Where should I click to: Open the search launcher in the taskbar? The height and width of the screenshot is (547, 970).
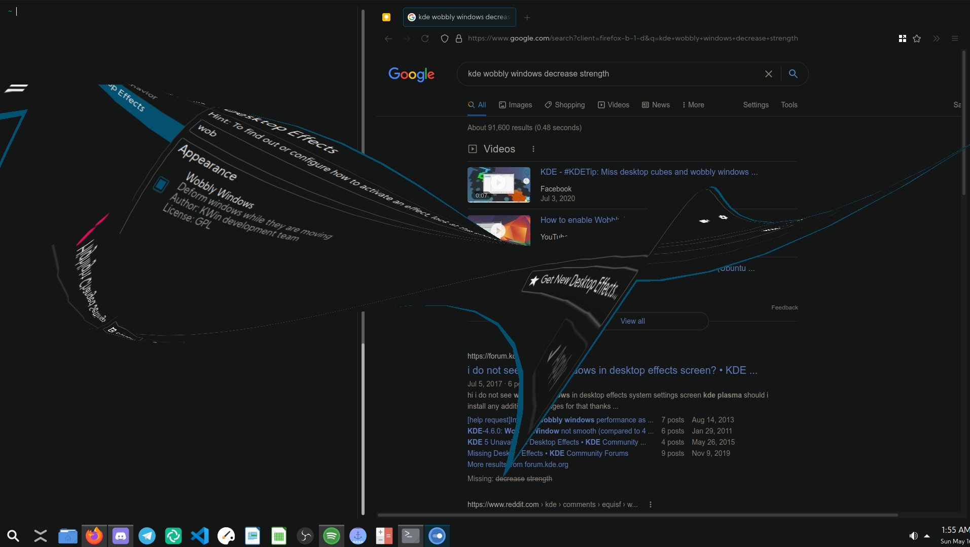pos(13,536)
